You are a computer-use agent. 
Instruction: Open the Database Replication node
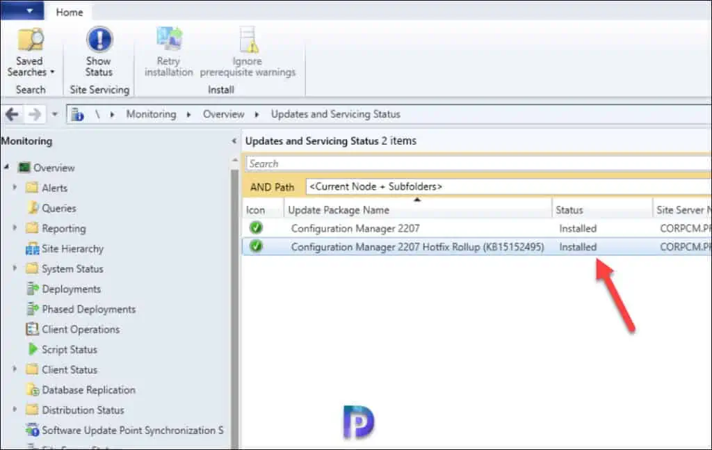(81, 389)
